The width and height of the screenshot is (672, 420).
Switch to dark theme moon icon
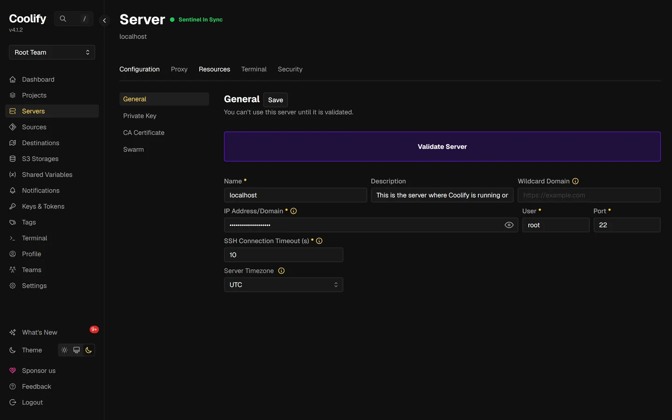point(89,350)
